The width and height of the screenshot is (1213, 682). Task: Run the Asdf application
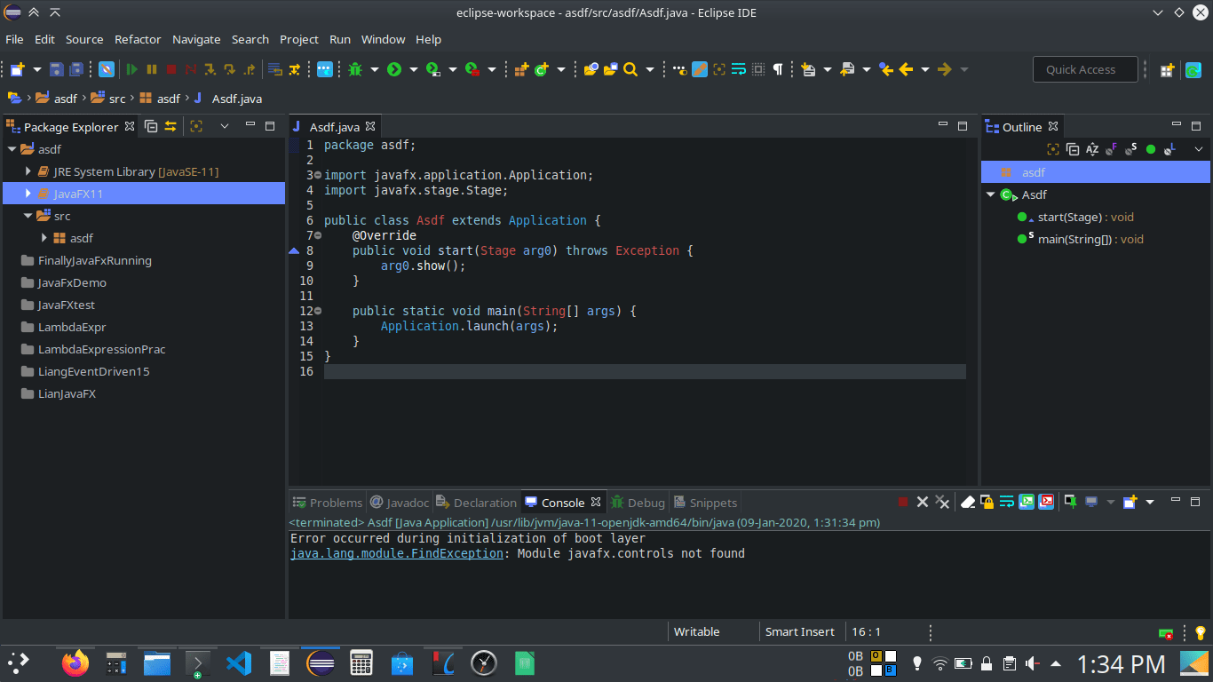click(394, 69)
